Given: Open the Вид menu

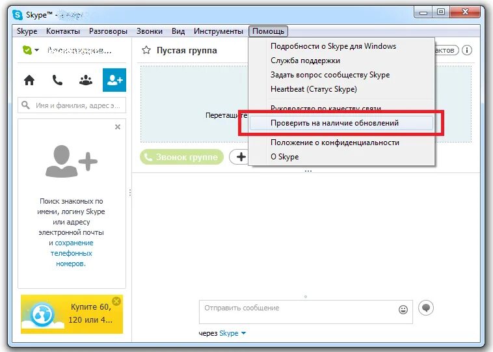Looking at the screenshot, I should click(178, 31).
